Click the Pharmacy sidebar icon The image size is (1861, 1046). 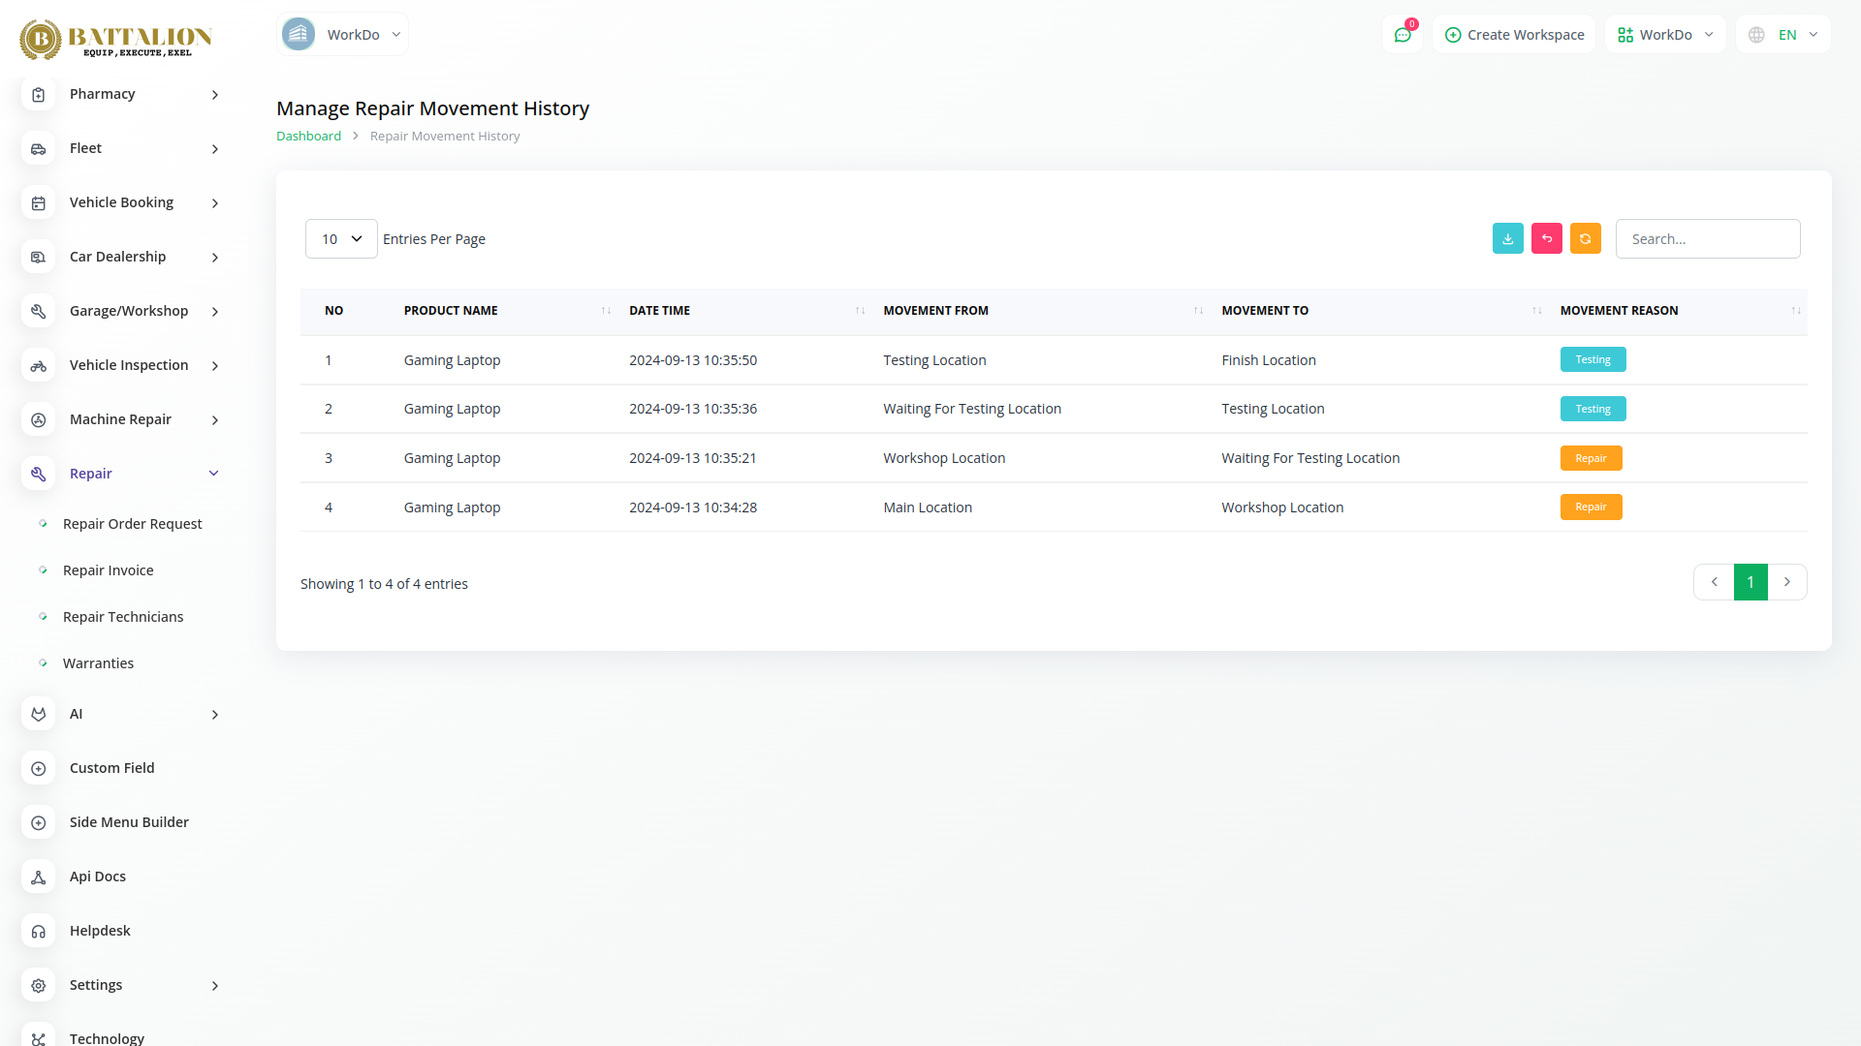pos(39,94)
